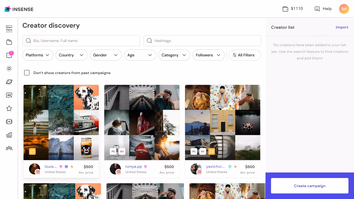354x199 pixels.
Task: Click the Import link in Creator list panel
Action: [342, 27]
